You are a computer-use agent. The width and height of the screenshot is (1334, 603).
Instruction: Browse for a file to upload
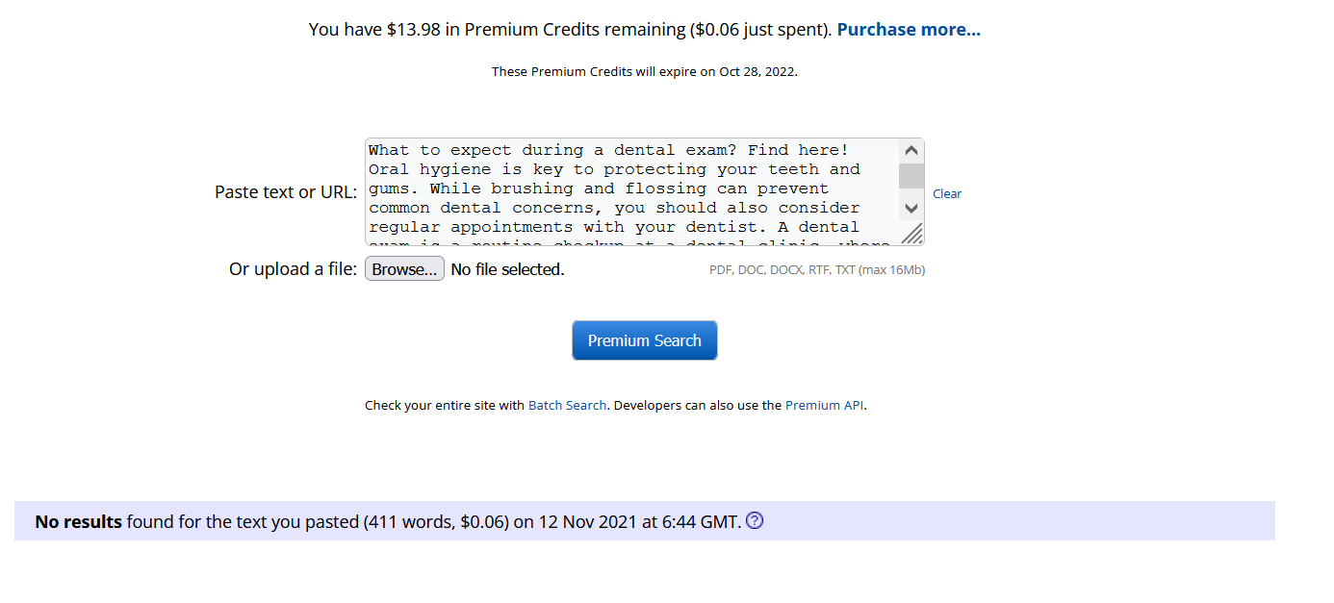(404, 269)
